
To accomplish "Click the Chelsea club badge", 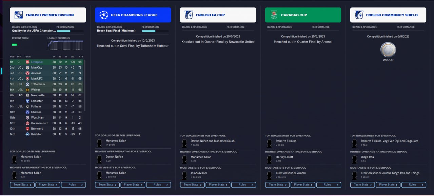I will coord(28,112).
